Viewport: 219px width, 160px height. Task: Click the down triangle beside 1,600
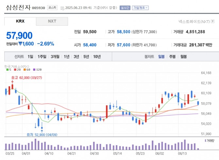pos(20,44)
